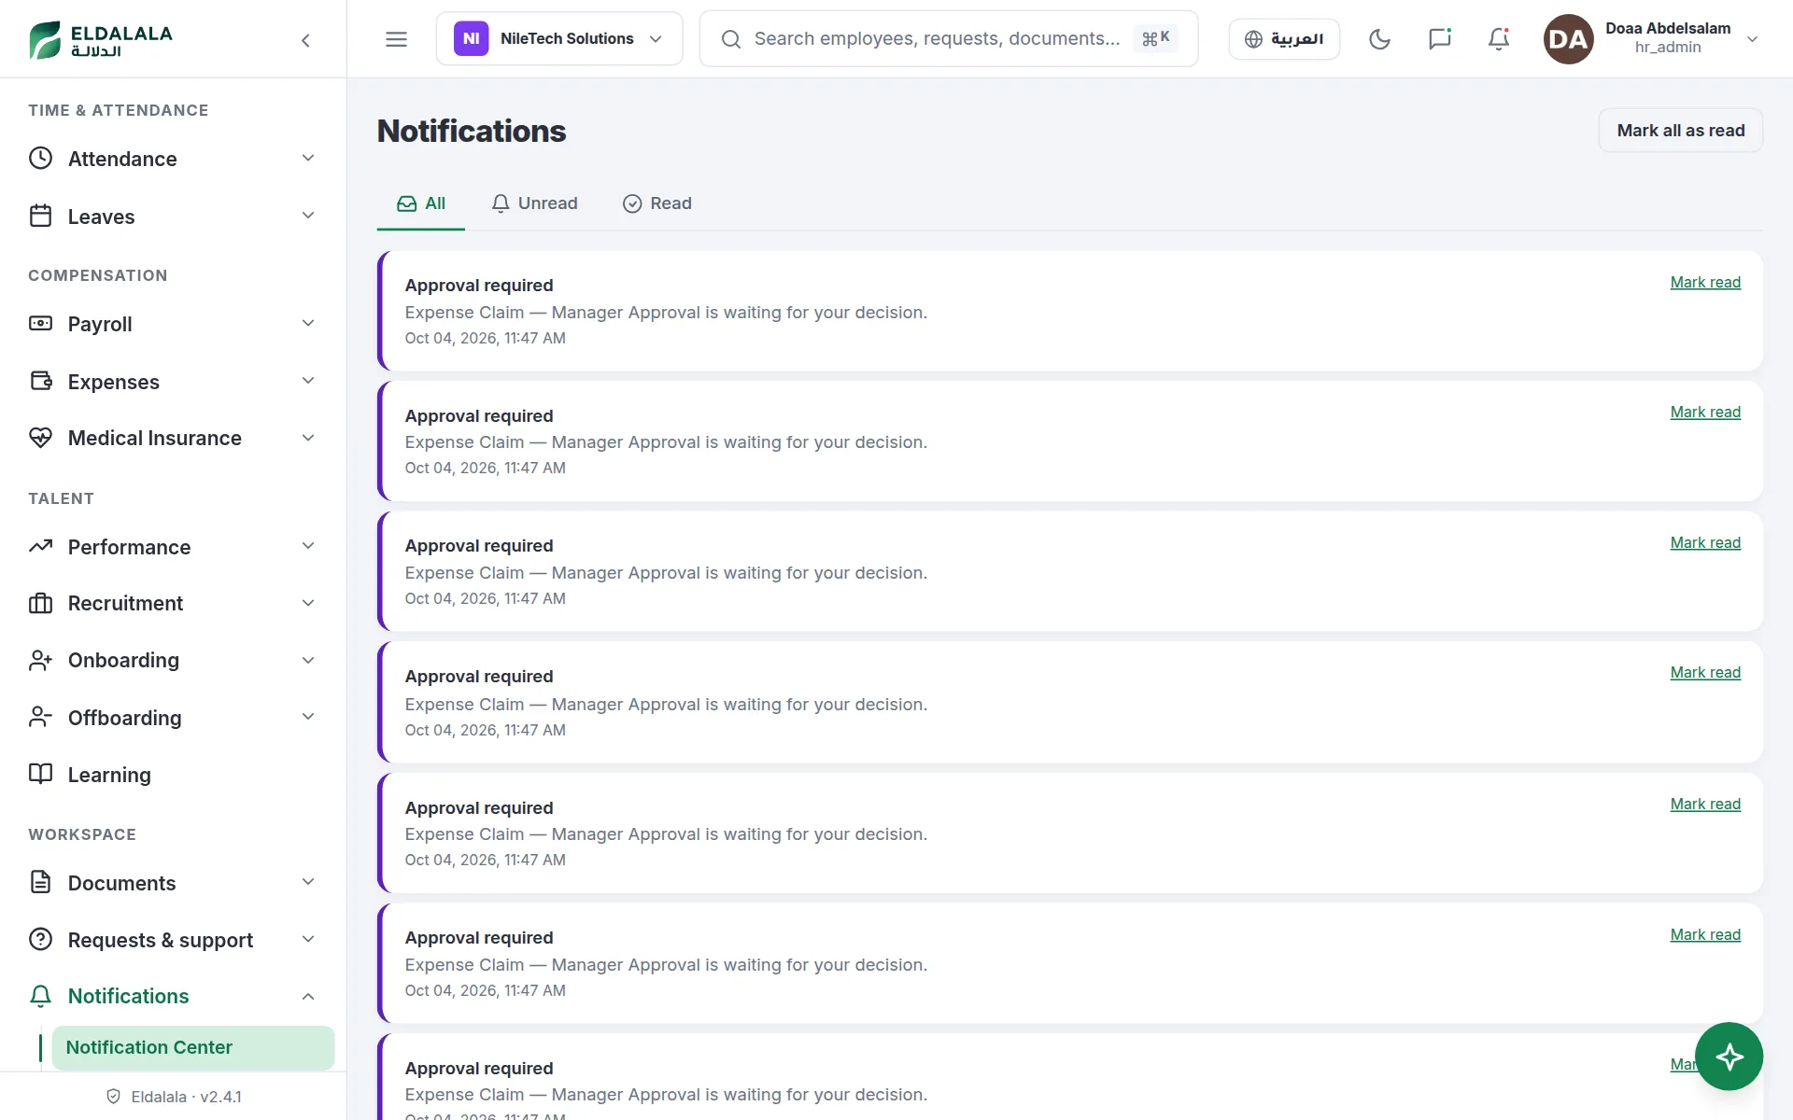The image size is (1793, 1120).
Task: Expand the Documents menu chevron
Action: coord(308,882)
